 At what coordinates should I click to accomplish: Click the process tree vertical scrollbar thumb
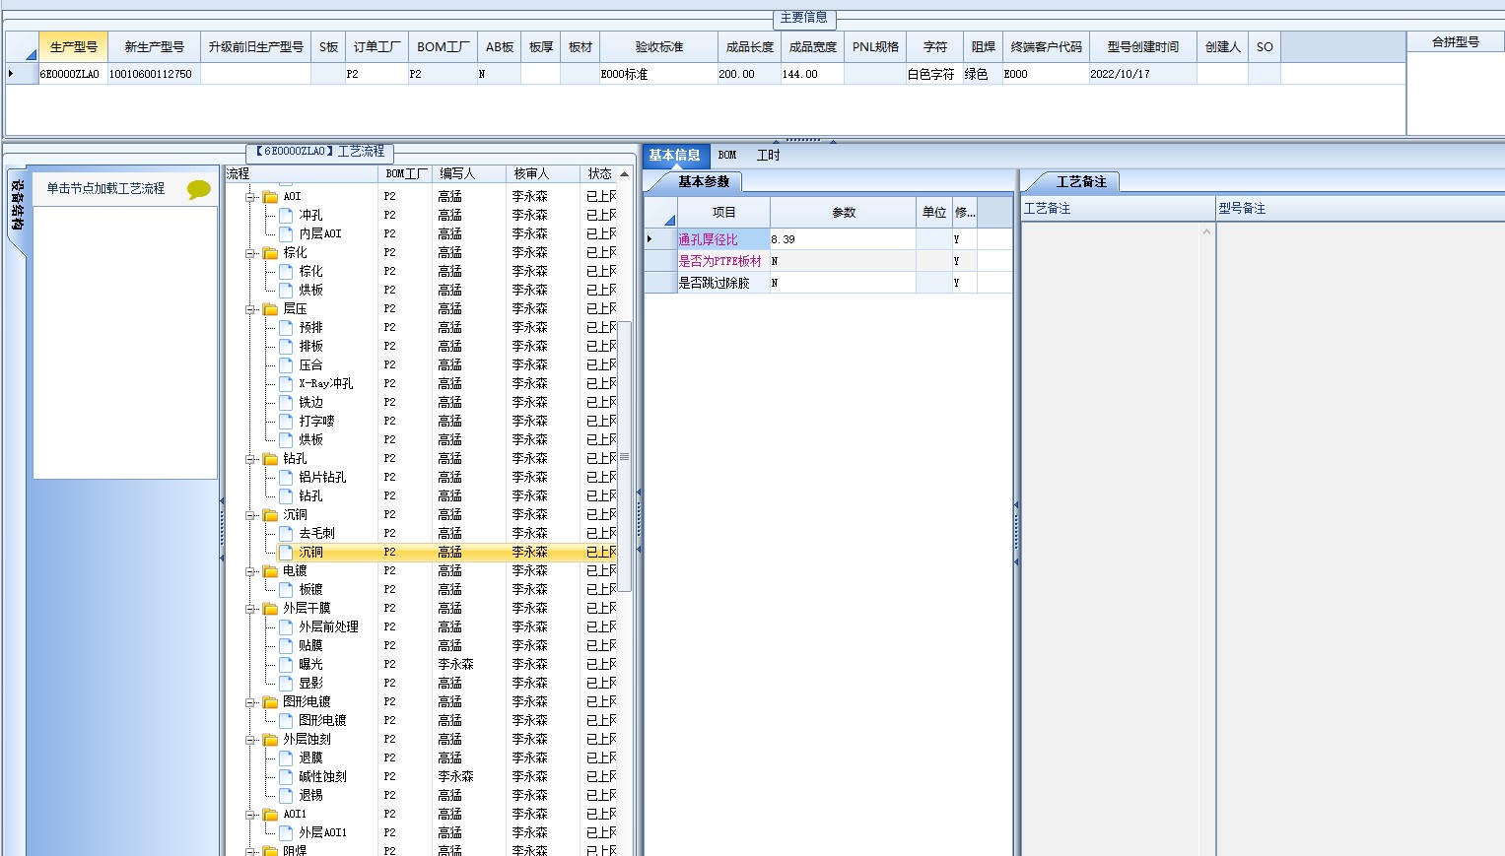(x=624, y=456)
